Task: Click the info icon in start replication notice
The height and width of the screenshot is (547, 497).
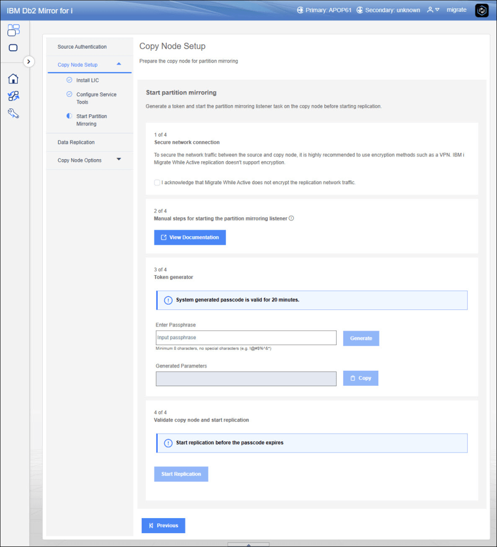Action: point(168,443)
